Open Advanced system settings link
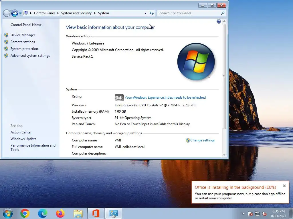This screenshot has height=219, width=293. (x=30, y=56)
